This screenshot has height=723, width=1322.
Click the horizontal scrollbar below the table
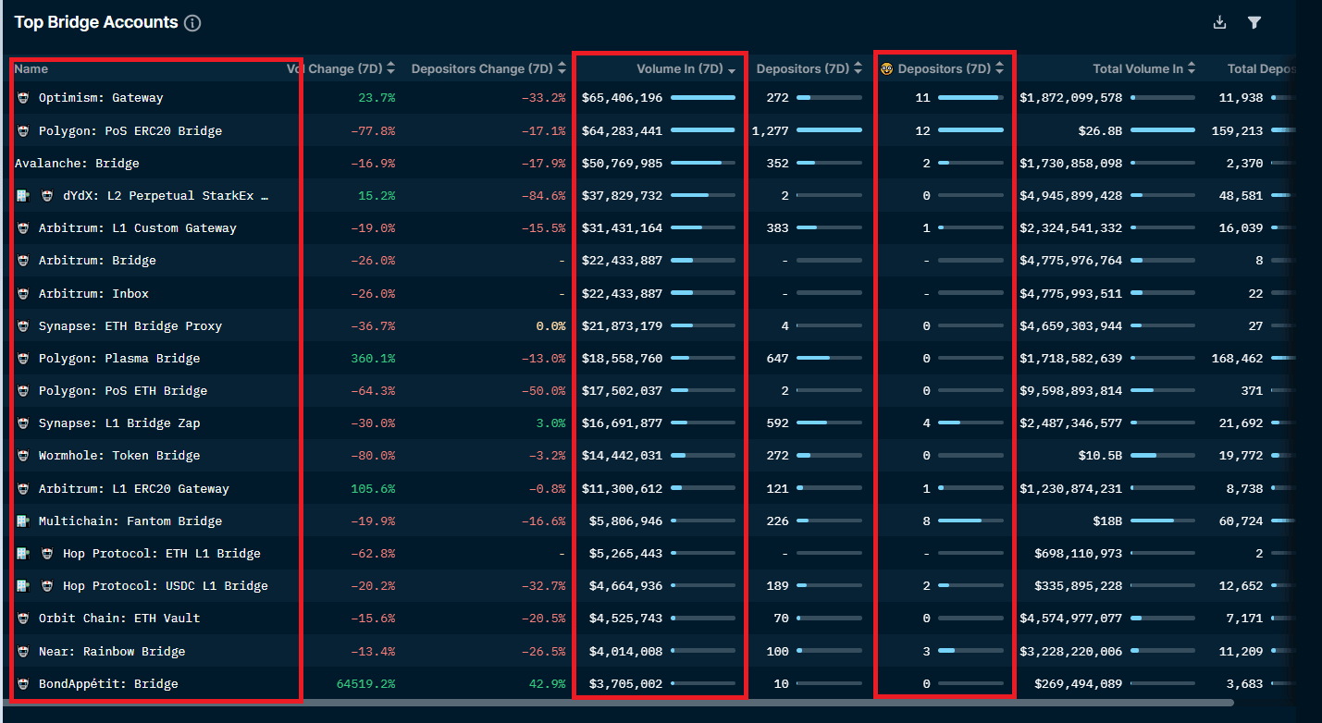tap(618, 703)
